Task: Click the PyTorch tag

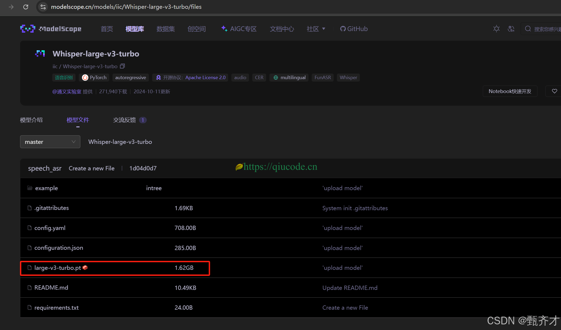Action: coord(94,78)
